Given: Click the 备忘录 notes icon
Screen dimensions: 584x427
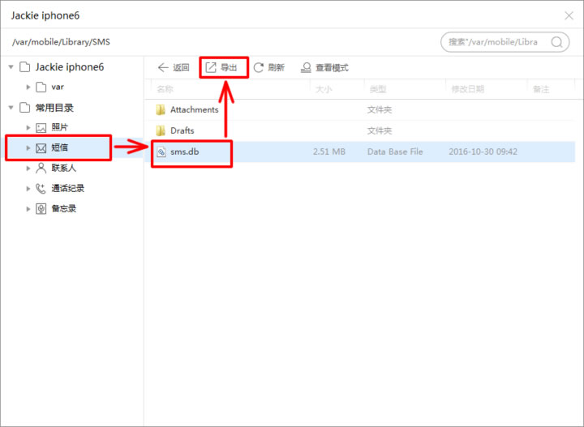Looking at the screenshot, I should coord(41,209).
